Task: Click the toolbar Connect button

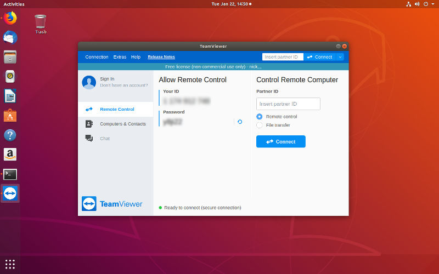Action: (x=320, y=57)
